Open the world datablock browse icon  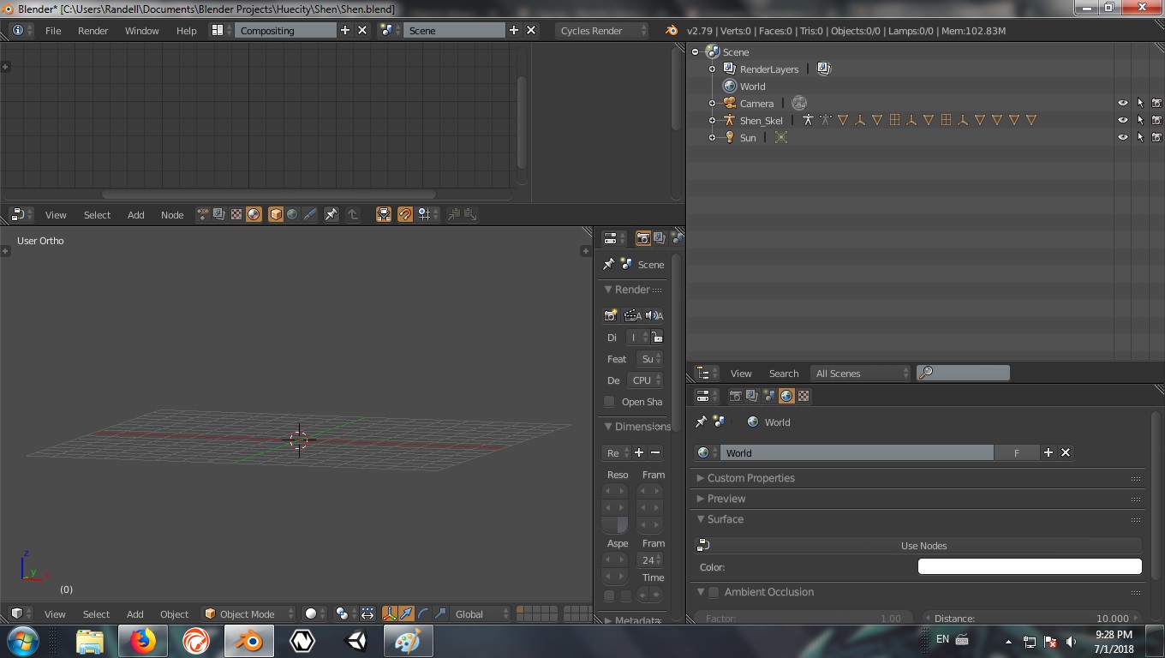coord(706,452)
